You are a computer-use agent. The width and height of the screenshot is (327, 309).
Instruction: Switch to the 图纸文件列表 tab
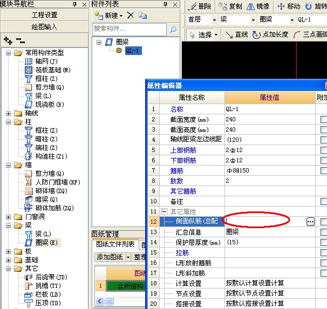tap(115, 244)
